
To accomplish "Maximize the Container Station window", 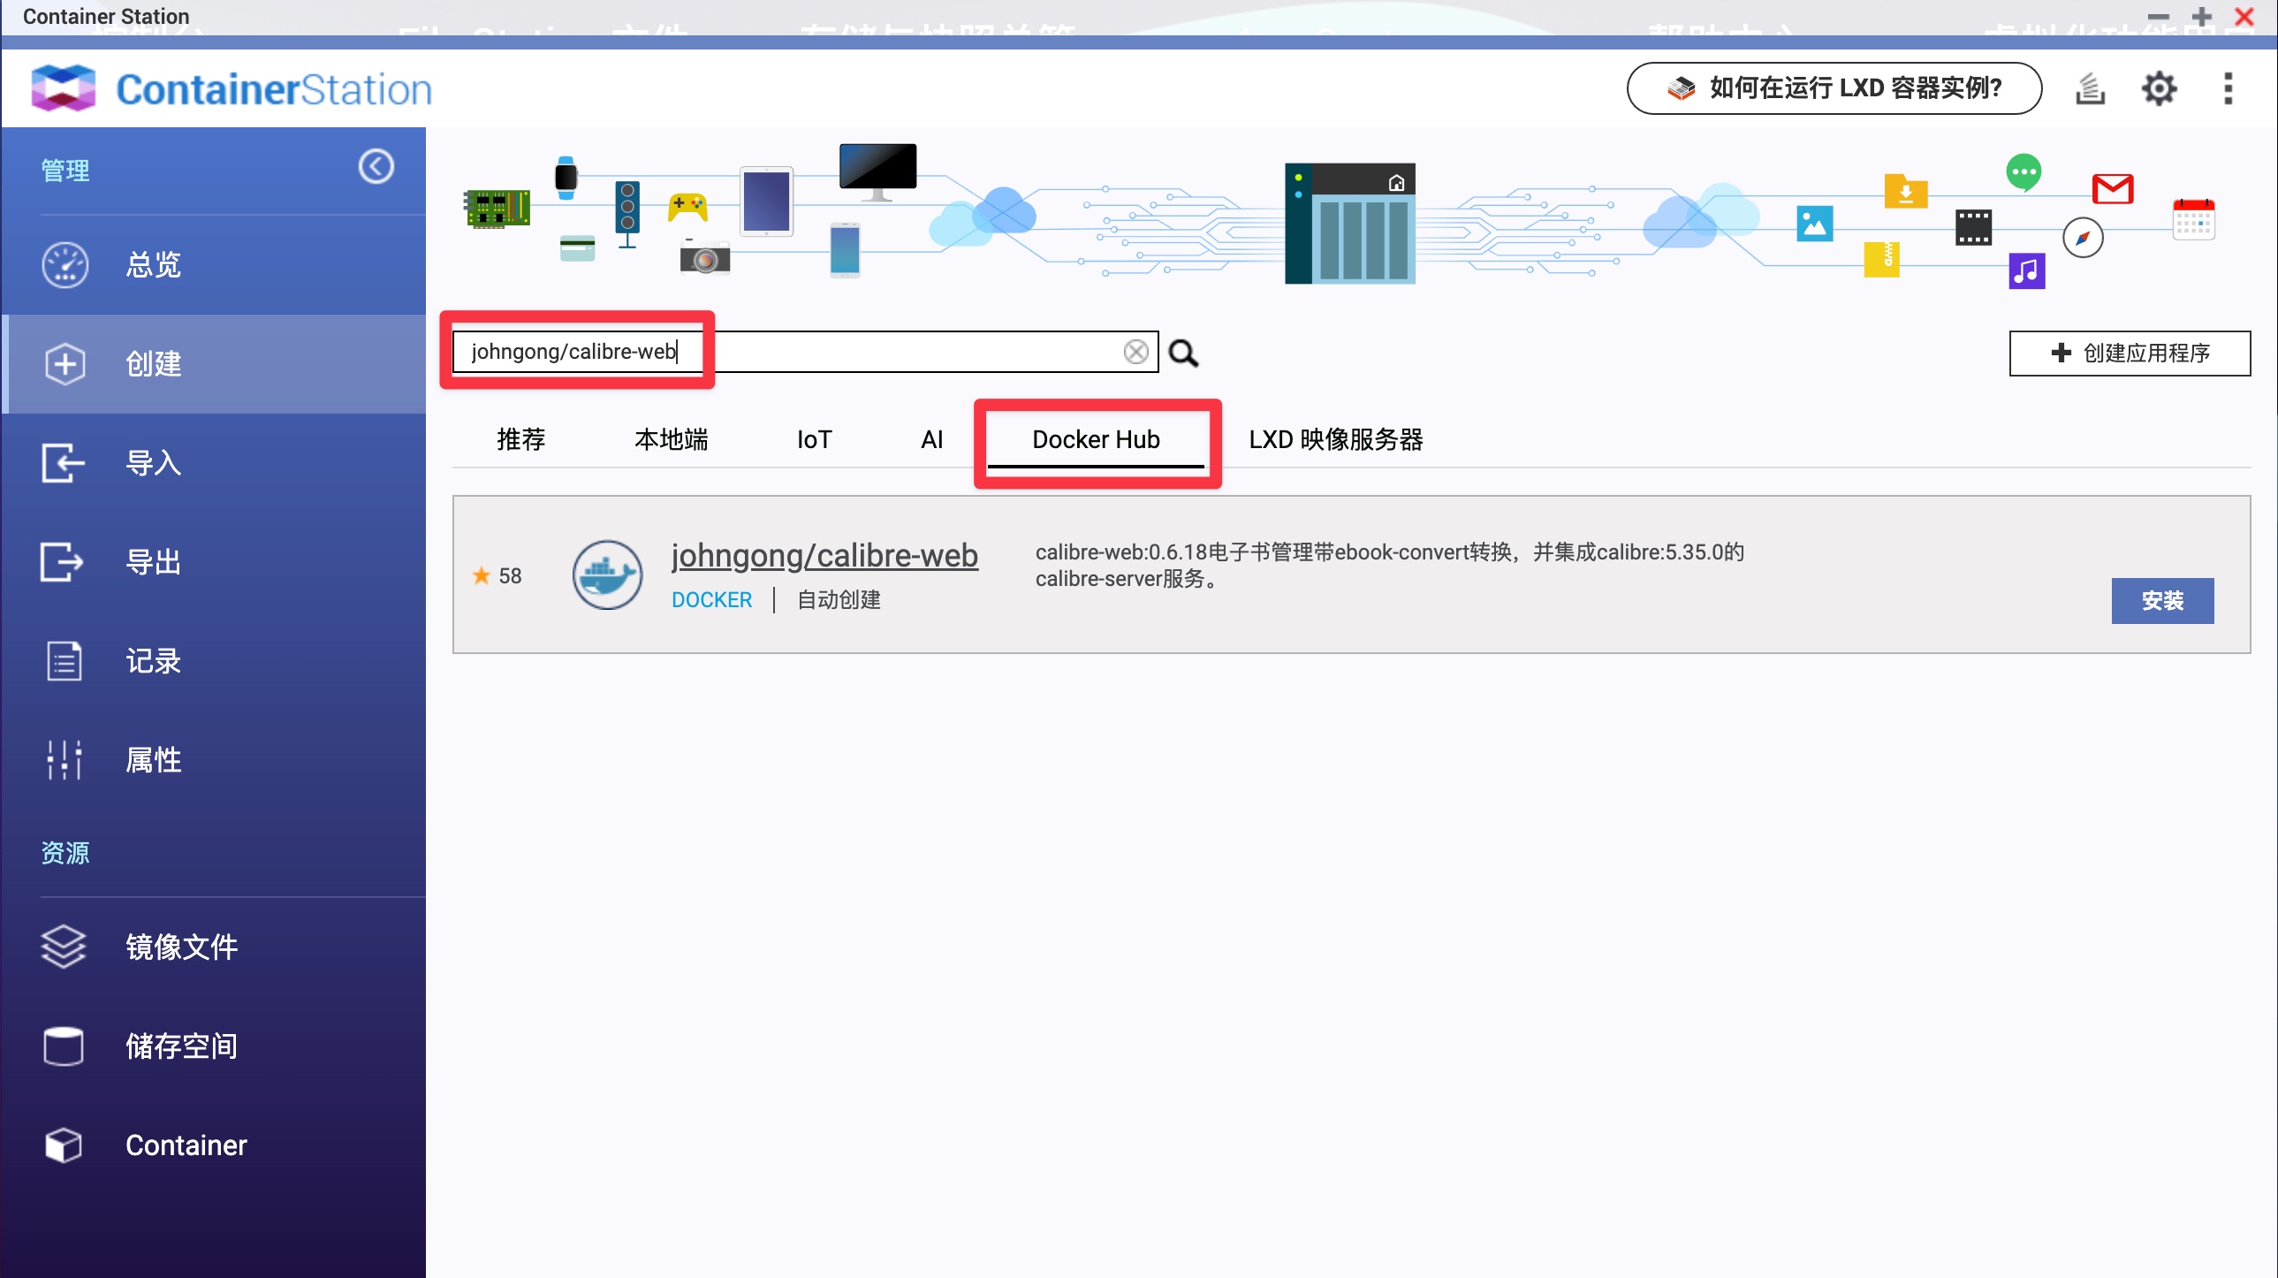I will point(2202,16).
